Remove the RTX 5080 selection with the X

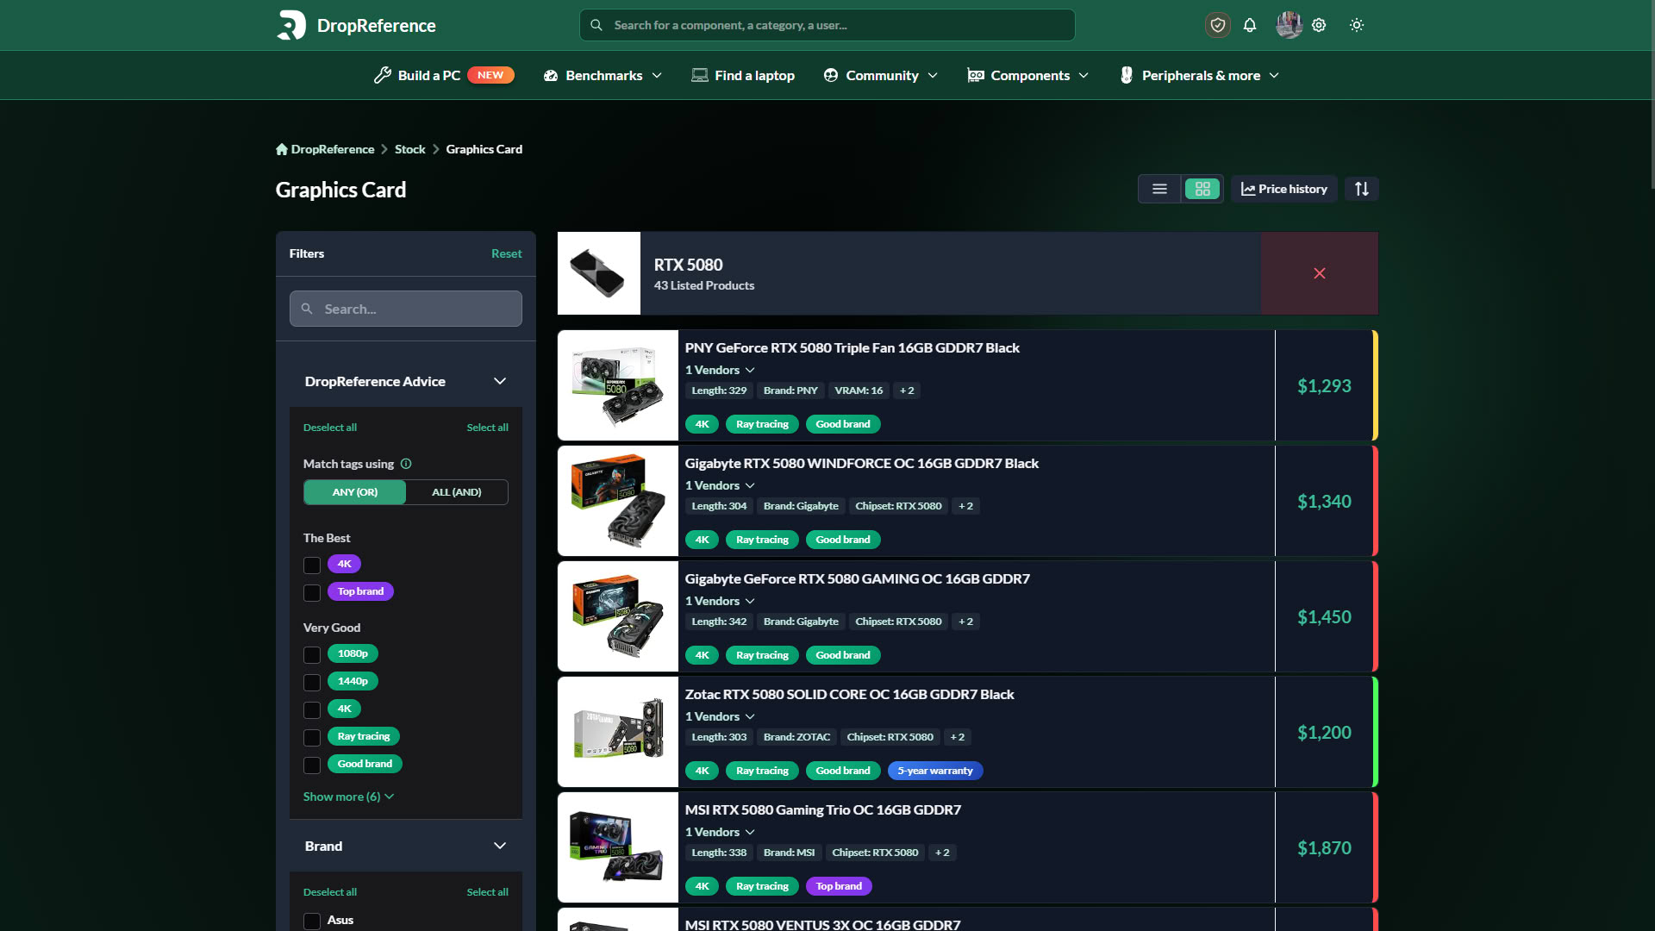(1320, 273)
